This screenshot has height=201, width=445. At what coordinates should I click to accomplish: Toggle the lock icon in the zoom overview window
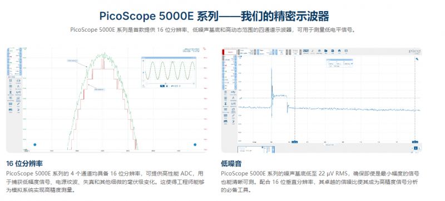(x=167, y=86)
